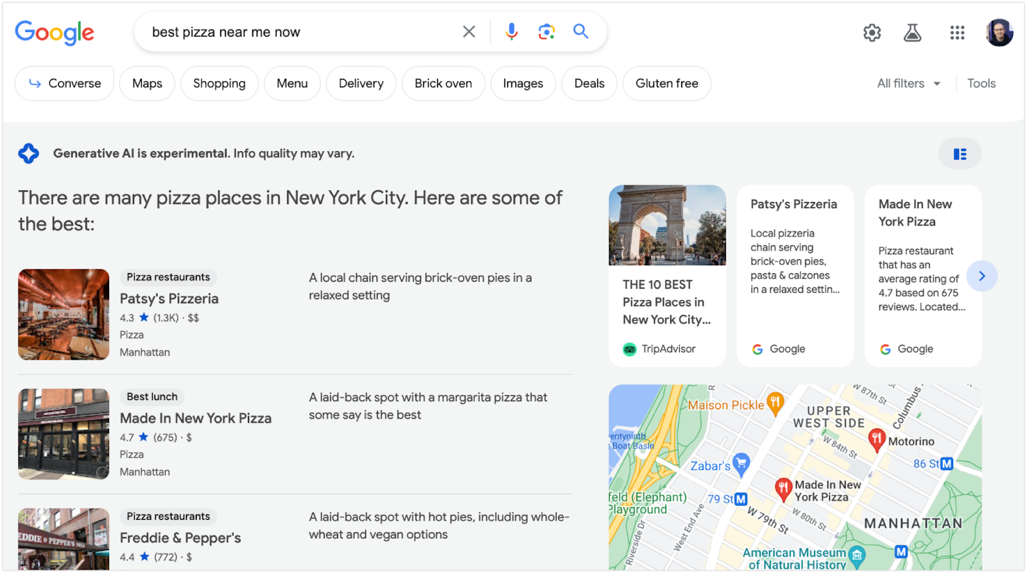Select the Images filter chip
Viewport: 1027px width, 573px height.
523,83
